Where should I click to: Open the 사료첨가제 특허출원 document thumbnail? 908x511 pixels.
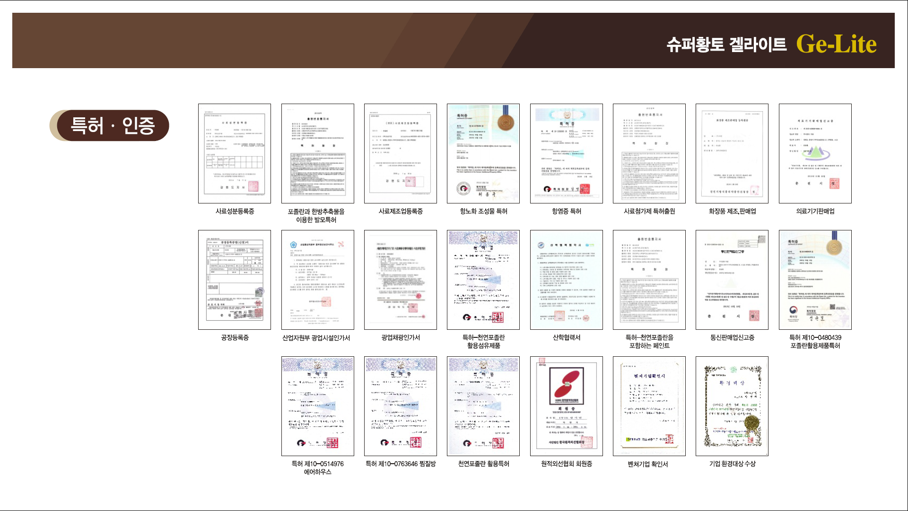coord(649,154)
